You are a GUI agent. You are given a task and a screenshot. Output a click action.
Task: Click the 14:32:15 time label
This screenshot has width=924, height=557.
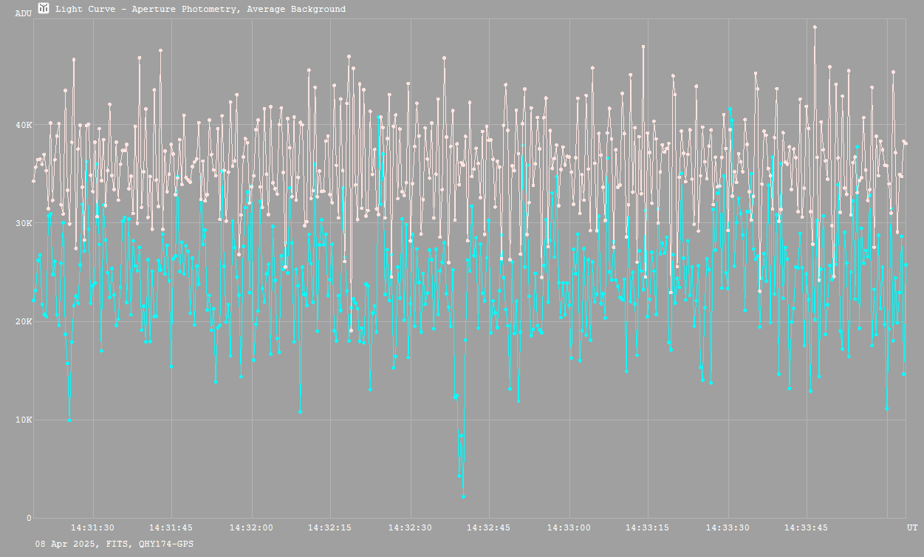pyautogui.click(x=331, y=527)
